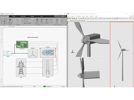134x100 pixels.
Task: Click the New model icon
Action: point(2,19)
